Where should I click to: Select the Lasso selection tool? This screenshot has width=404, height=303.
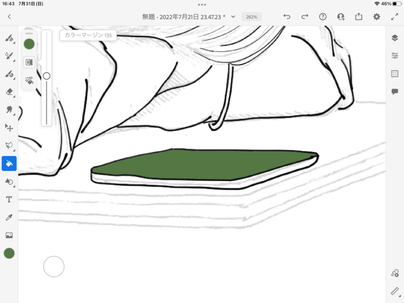tap(9, 145)
